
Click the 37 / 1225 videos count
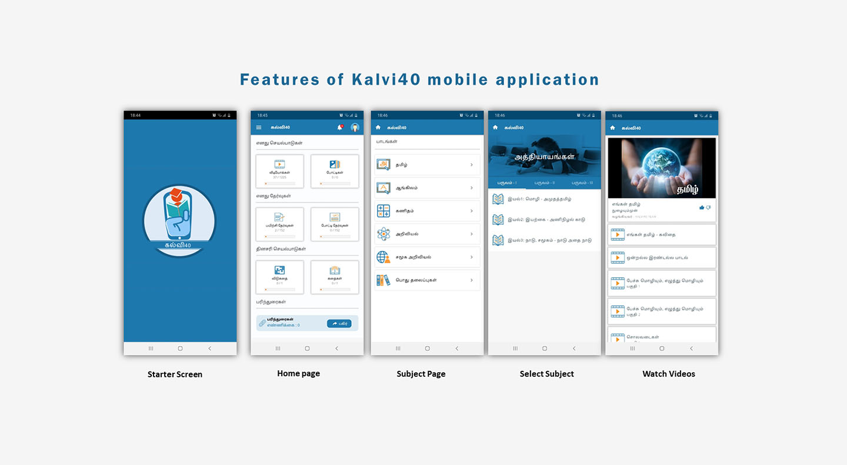[x=279, y=177]
